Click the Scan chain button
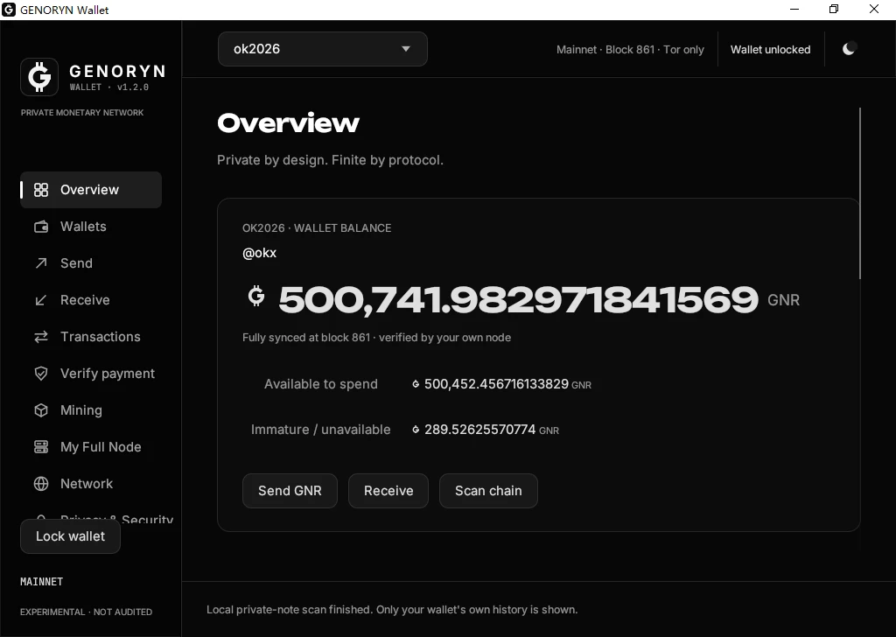 pos(488,491)
